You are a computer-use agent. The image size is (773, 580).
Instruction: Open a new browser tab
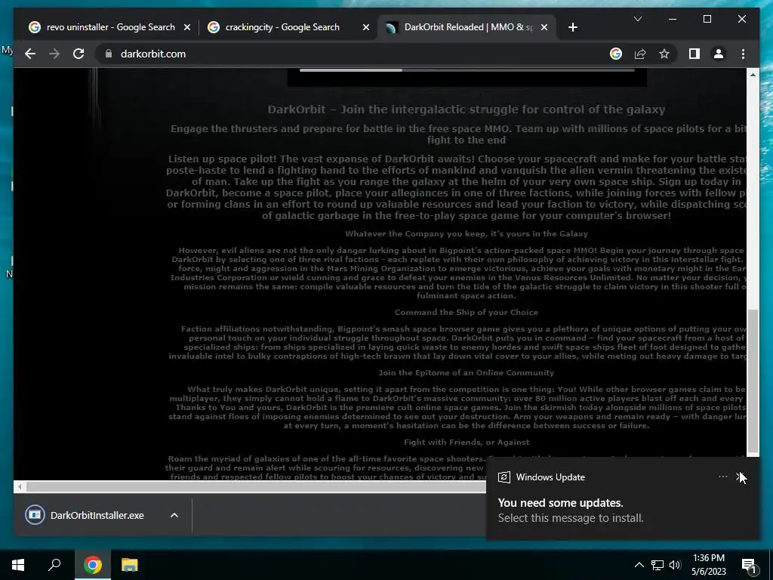[x=572, y=27]
